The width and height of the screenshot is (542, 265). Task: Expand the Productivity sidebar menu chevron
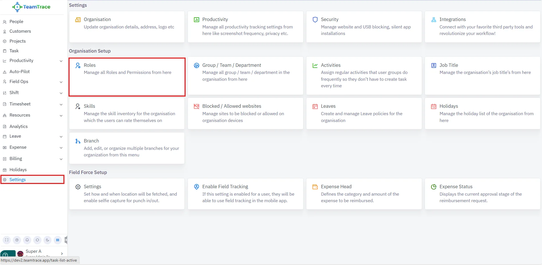pyautogui.click(x=61, y=61)
